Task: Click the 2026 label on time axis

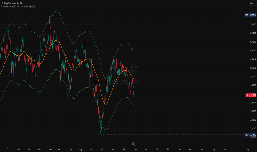Action: 39,150
